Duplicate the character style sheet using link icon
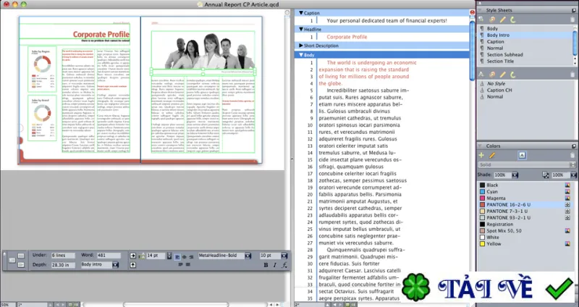This screenshot has height=307, width=579. [x=492, y=75]
